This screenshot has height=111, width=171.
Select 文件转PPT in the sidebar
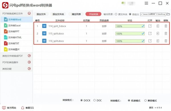coord(17,32)
